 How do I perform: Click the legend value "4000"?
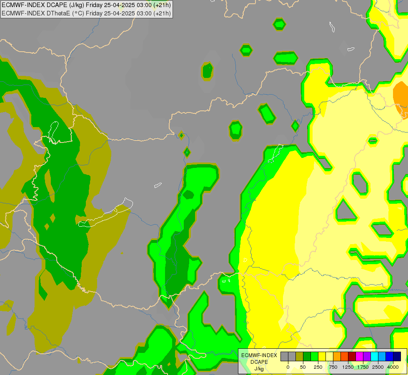pos(393,367)
